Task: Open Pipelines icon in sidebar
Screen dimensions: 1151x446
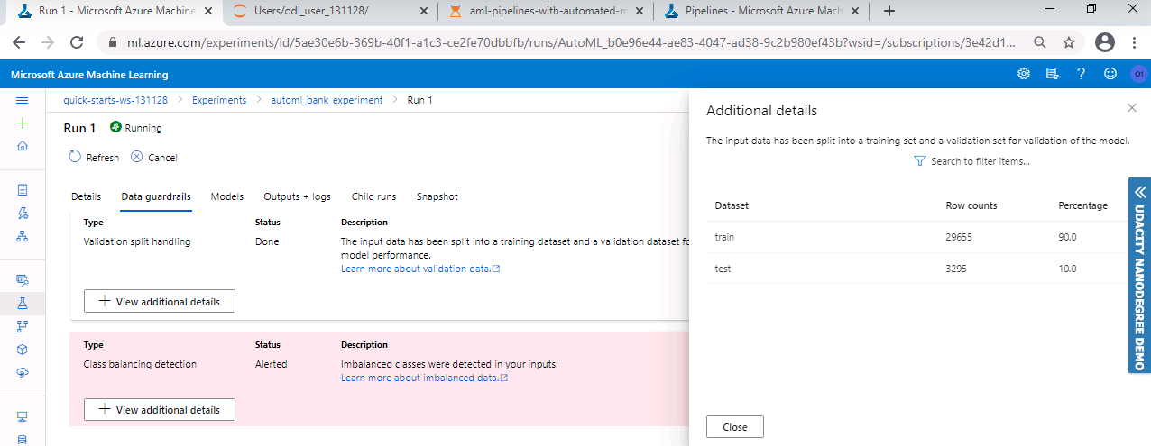Action: click(23, 326)
